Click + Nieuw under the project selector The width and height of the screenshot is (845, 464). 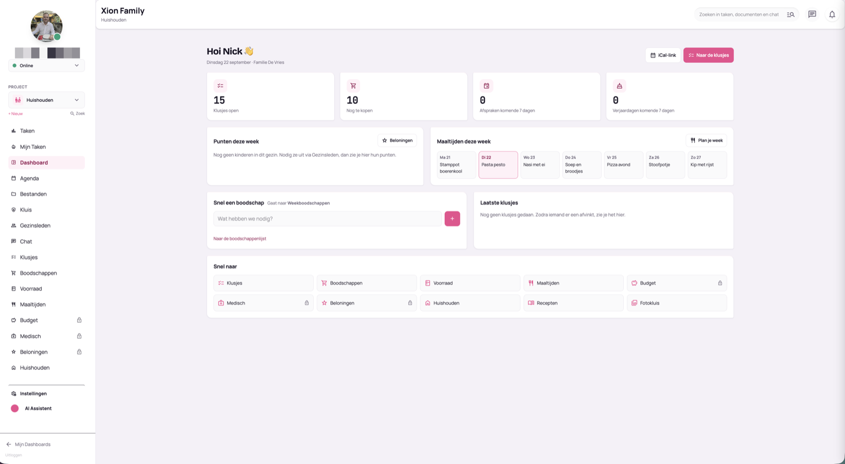pyautogui.click(x=15, y=113)
